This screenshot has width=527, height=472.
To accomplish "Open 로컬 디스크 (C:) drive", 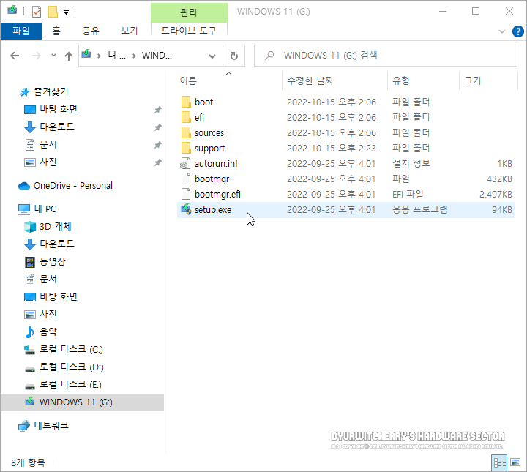I will tap(71, 349).
